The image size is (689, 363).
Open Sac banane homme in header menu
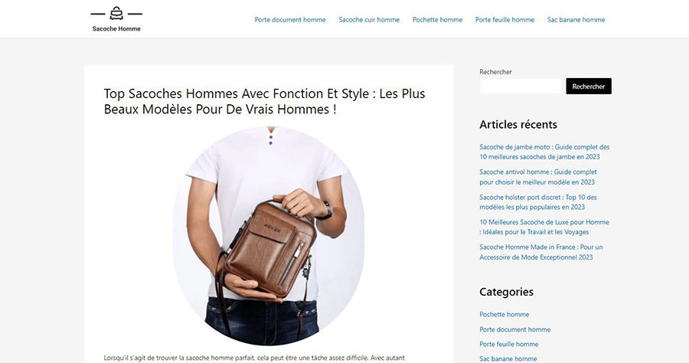pos(576,20)
